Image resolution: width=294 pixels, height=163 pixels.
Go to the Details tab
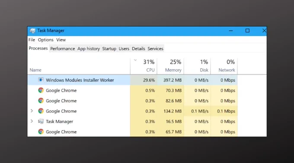(x=138, y=48)
